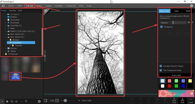Select the Lasso tab in cut out panel
The width and height of the screenshot is (195, 104).
[x=176, y=11]
